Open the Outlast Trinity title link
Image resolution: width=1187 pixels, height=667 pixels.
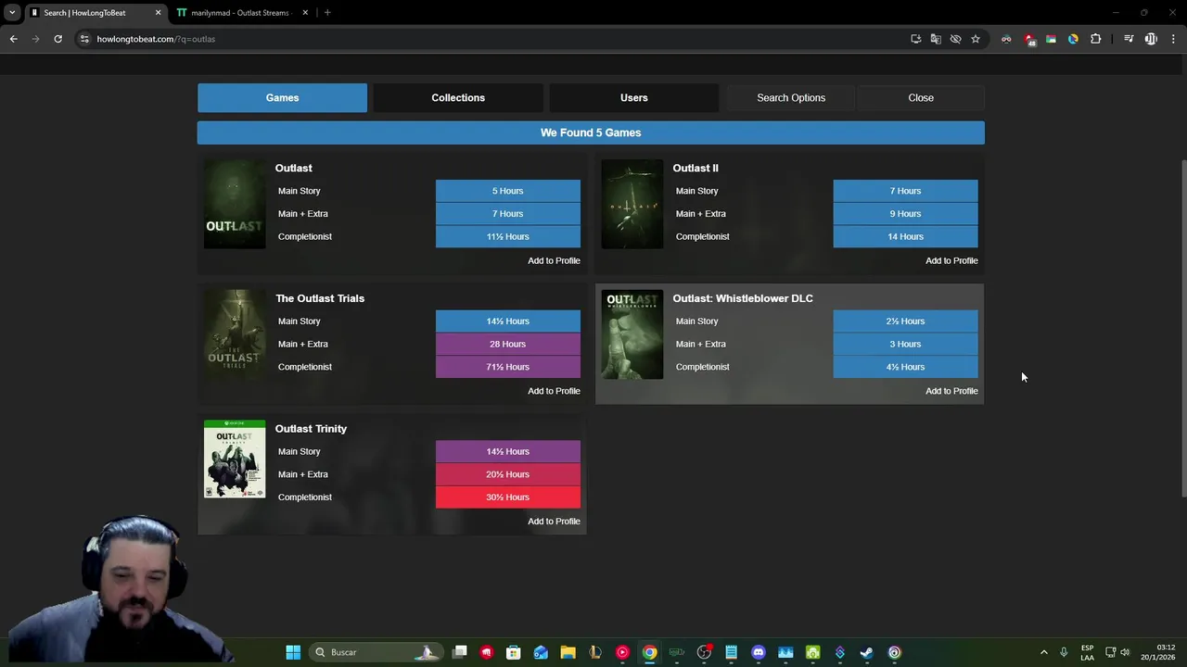311,429
